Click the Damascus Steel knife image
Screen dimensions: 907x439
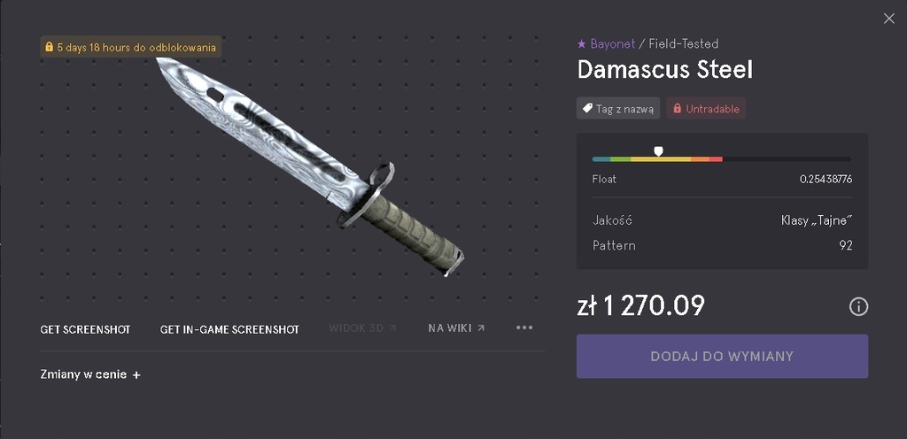pyautogui.click(x=310, y=166)
